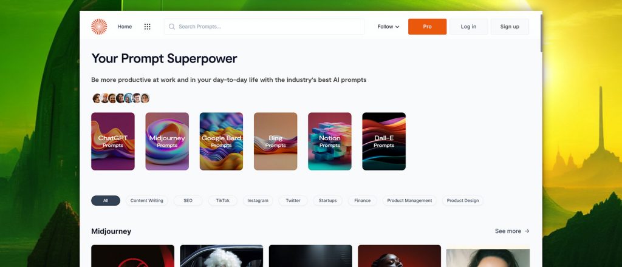Viewport: 622px width, 267px height.
Task: Open the Bing Prompts card
Action: pos(275,141)
